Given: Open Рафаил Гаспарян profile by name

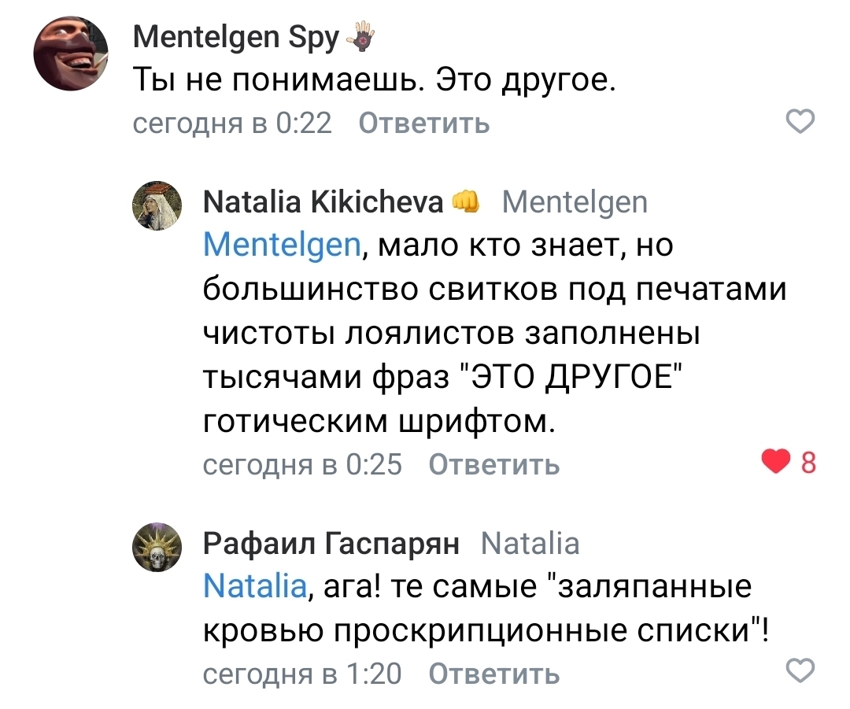Looking at the screenshot, I should tap(331, 544).
